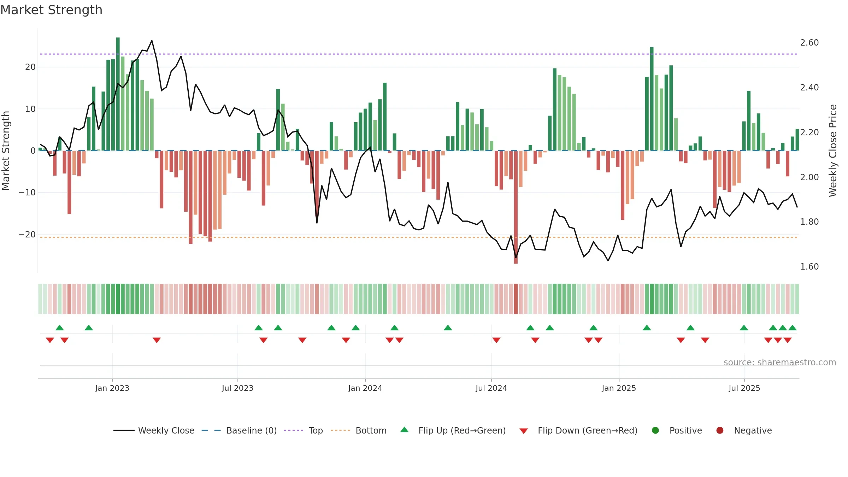848x477 pixels.
Task: Click the tallest green bar in Jan 2023
Action: [x=118, y=94]
